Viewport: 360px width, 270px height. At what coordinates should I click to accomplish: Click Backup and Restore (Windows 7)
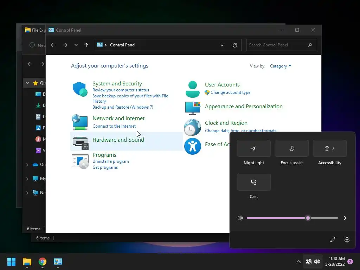[123, 107]
